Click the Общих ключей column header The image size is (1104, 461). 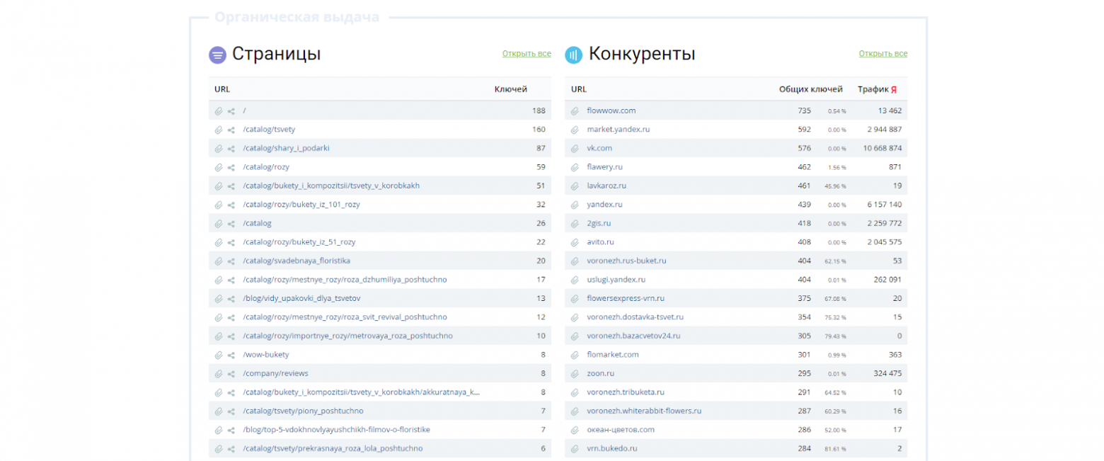pos(811,90)
